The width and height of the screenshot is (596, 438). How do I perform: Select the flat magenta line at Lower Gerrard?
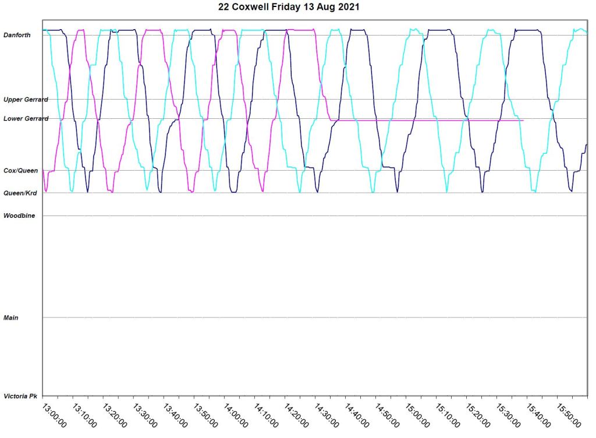click(x=431, y=121)
